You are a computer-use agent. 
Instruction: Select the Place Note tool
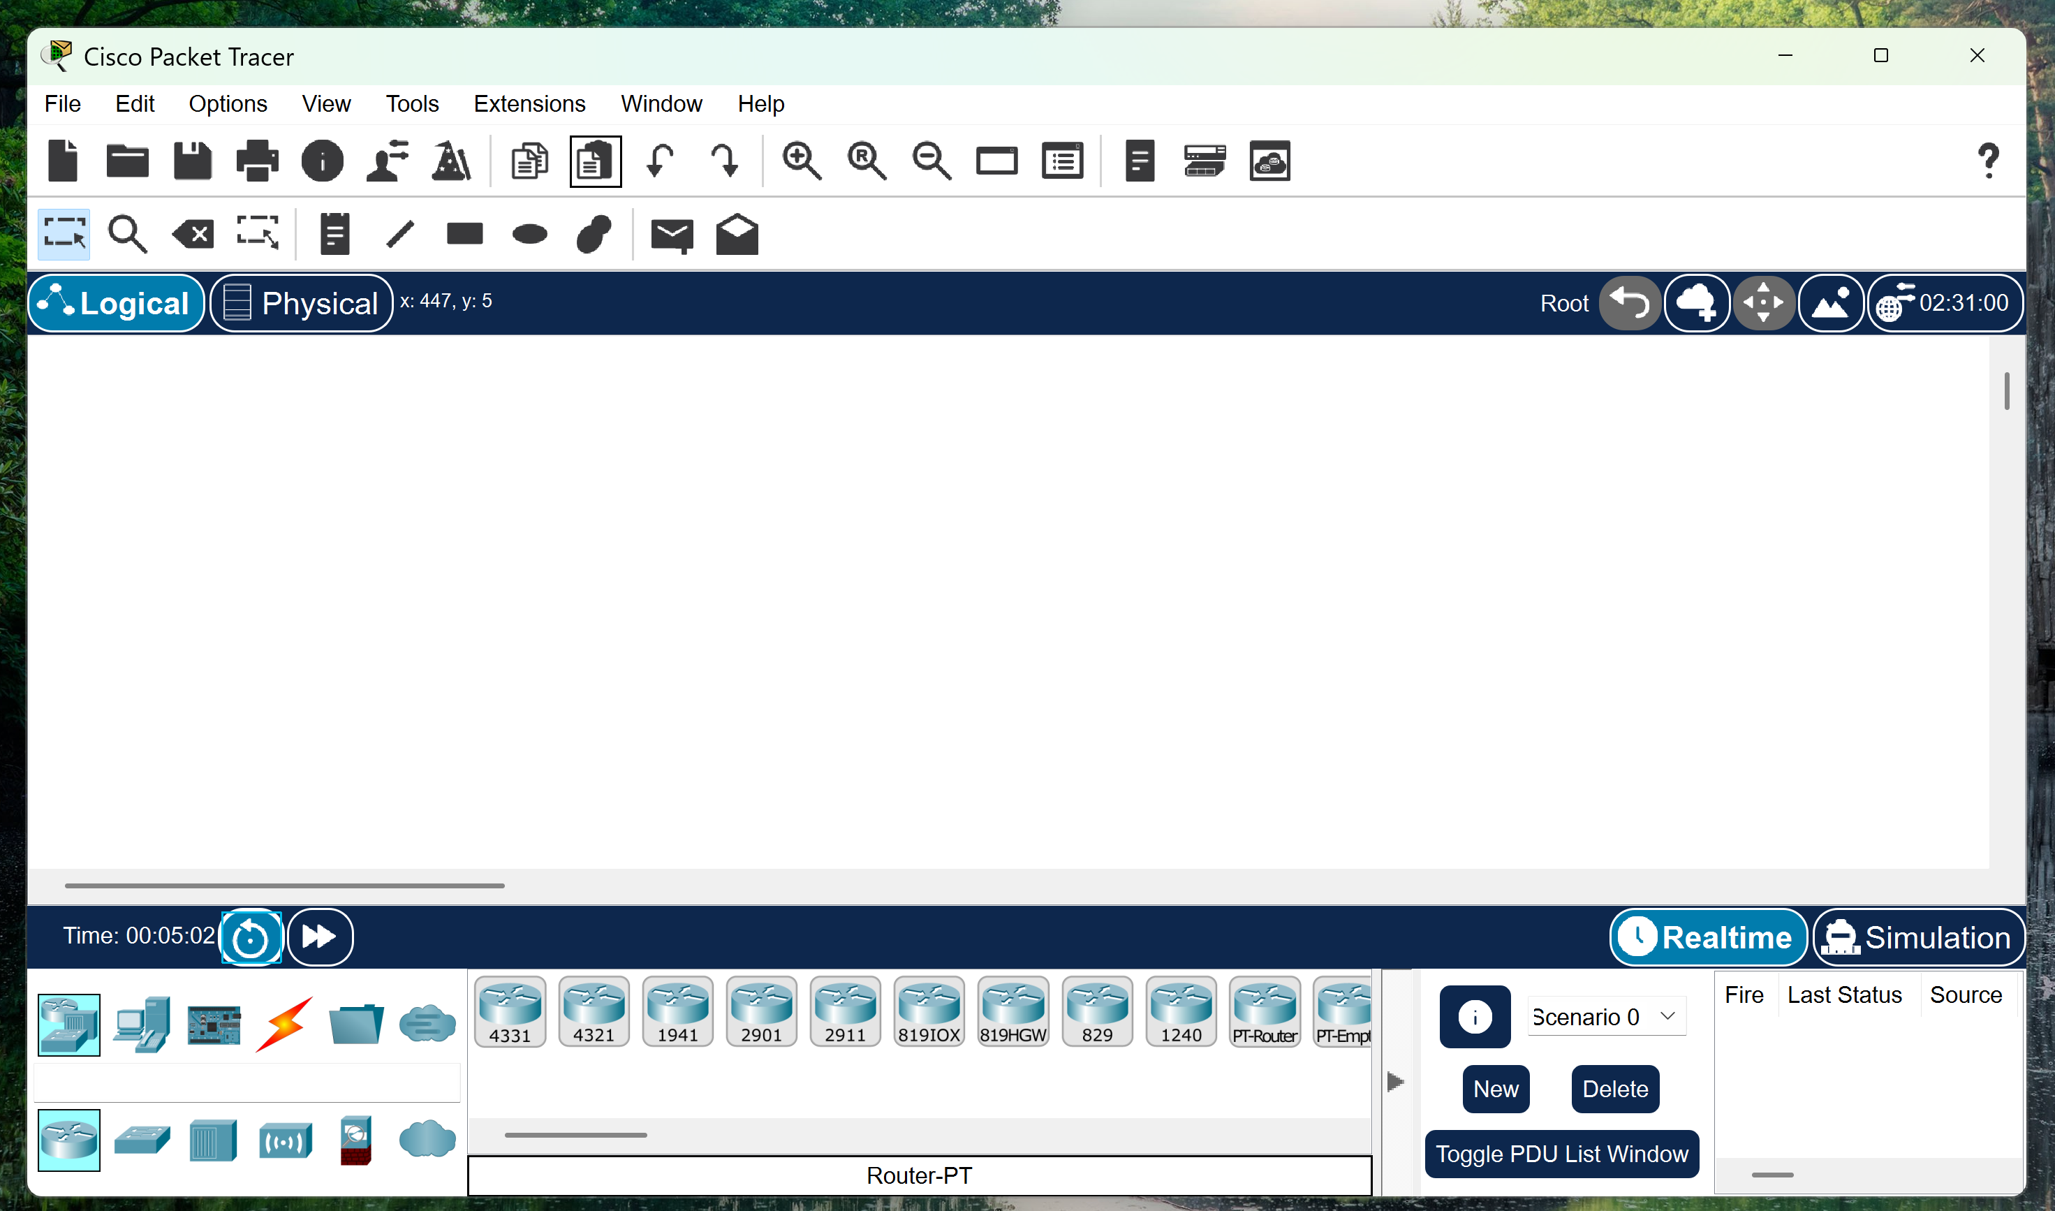[x=334, y=235]
